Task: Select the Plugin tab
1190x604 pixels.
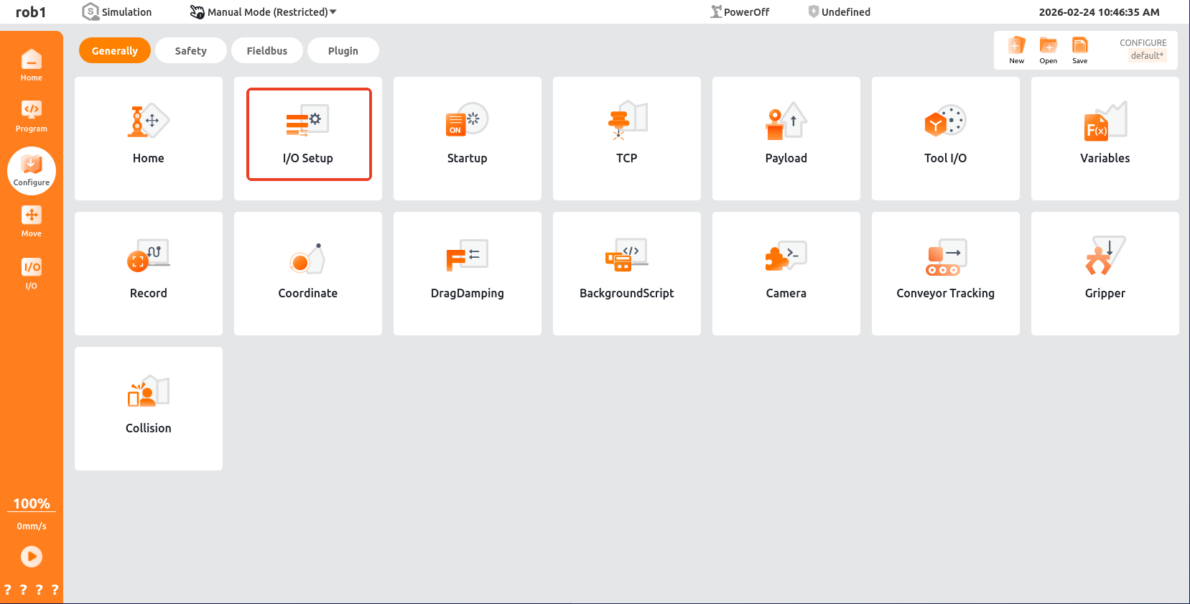Action: point(343,51)
